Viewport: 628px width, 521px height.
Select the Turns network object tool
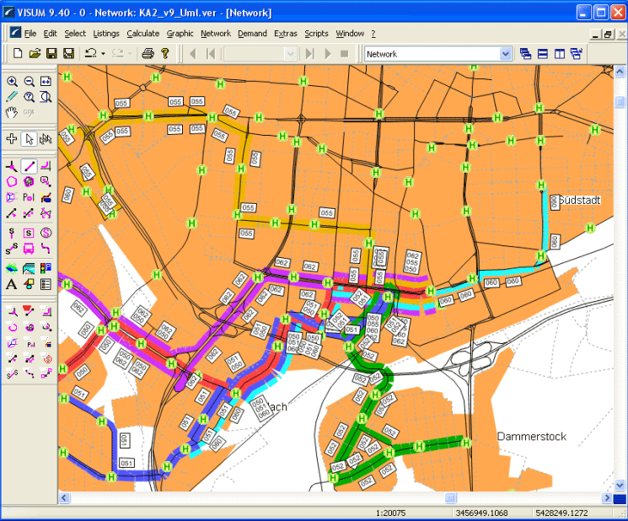(46, 166)
